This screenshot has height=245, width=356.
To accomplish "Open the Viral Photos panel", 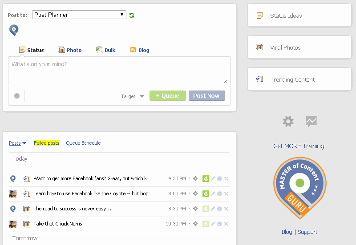I will point(299,47).
